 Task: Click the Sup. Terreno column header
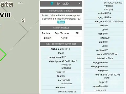click(62, 33)
